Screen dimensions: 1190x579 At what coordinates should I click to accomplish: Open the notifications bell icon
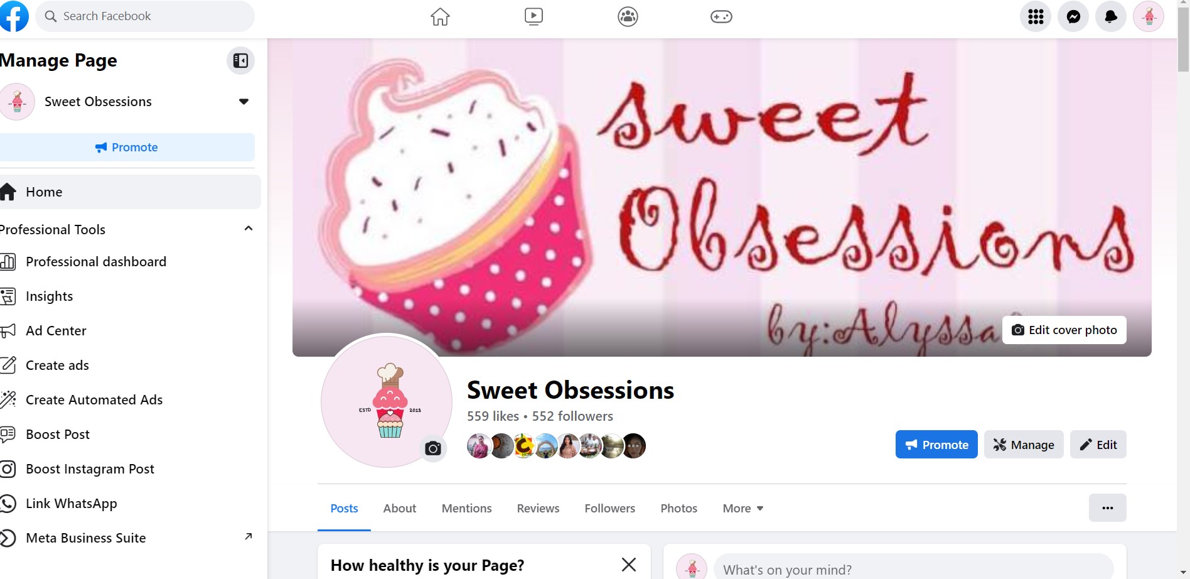coord(1111,16)
